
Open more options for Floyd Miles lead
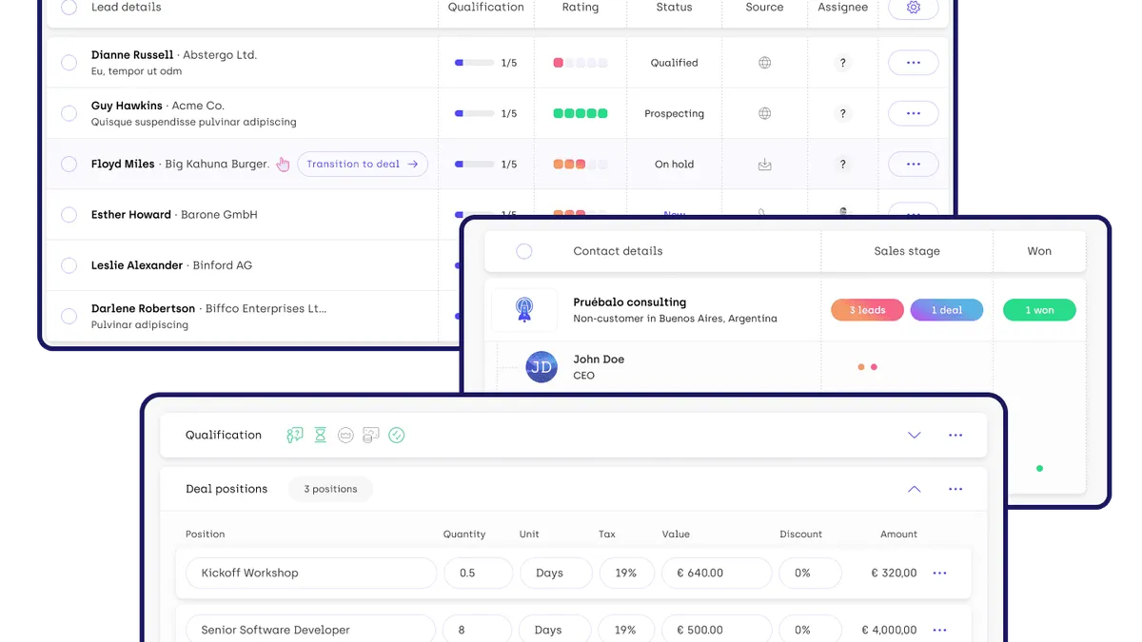(x=914, y=164)
